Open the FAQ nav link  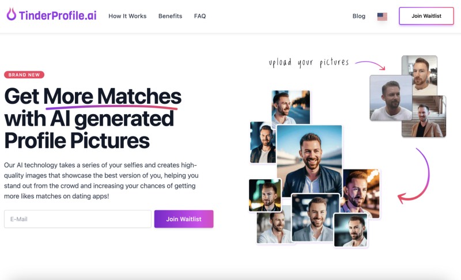(200, 16)
